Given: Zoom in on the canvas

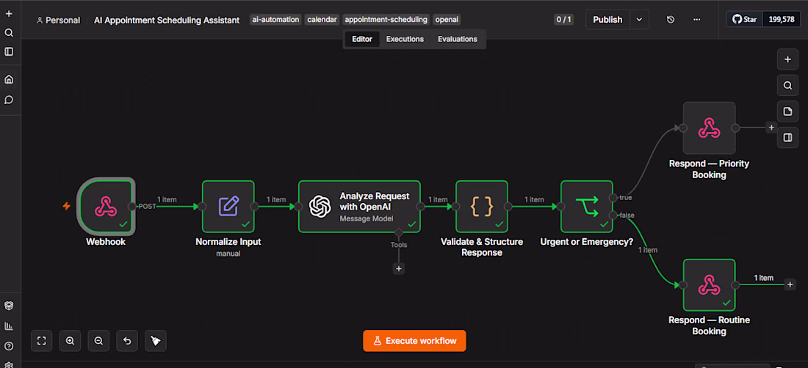Looking at the screenshot, I should click(x=70, y=341).
